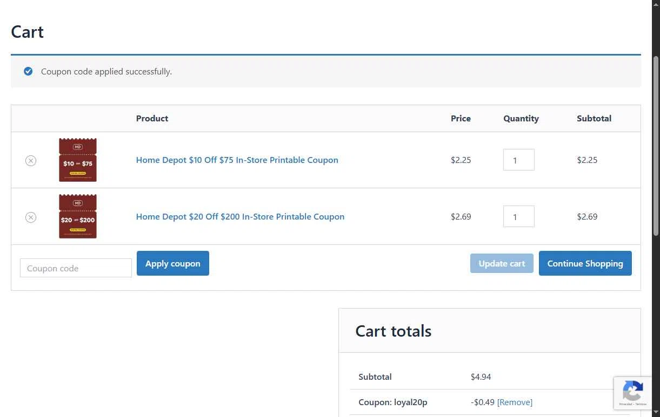The width and height of the screenshot is (660, 417).
Task: Click the Apply coupon button
Action: [x=173, y=263]
